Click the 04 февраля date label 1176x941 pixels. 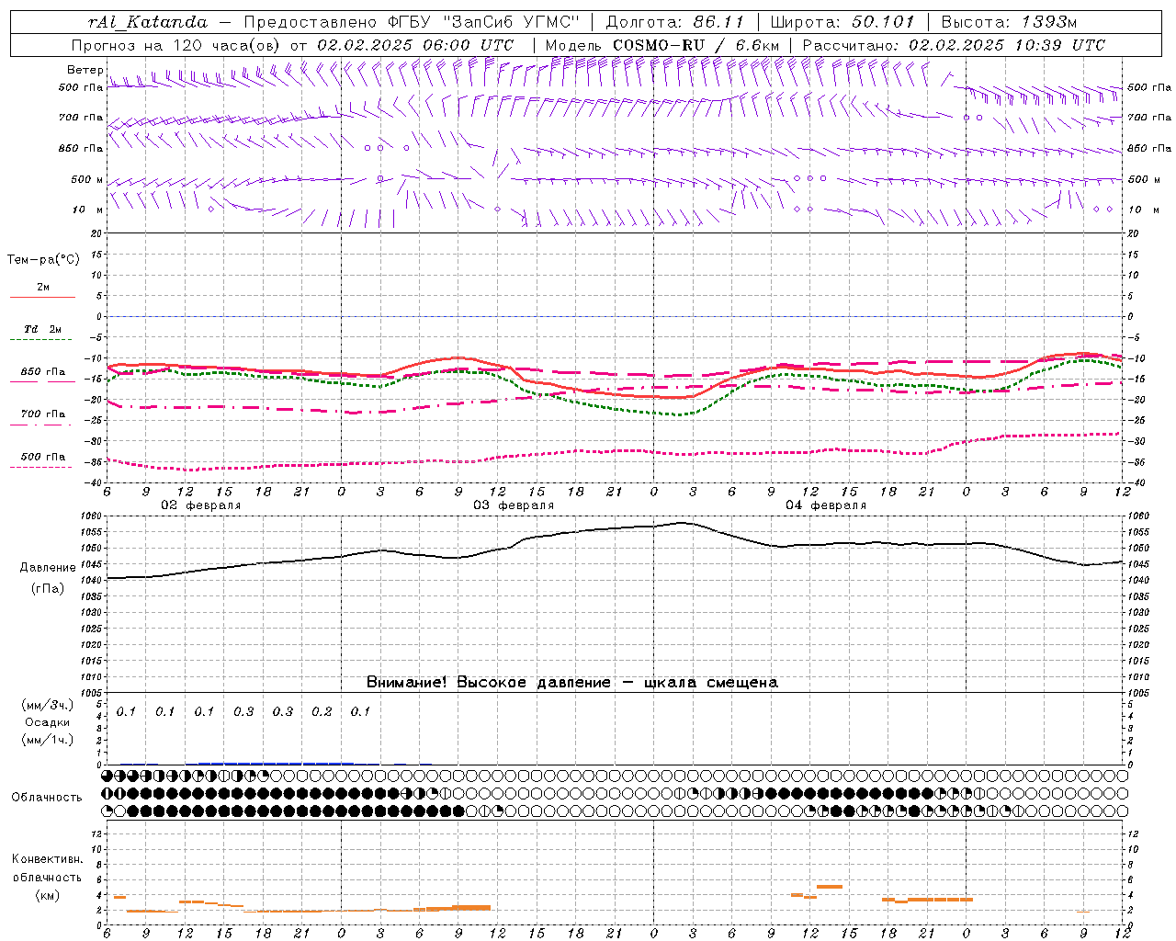point(826,505)
